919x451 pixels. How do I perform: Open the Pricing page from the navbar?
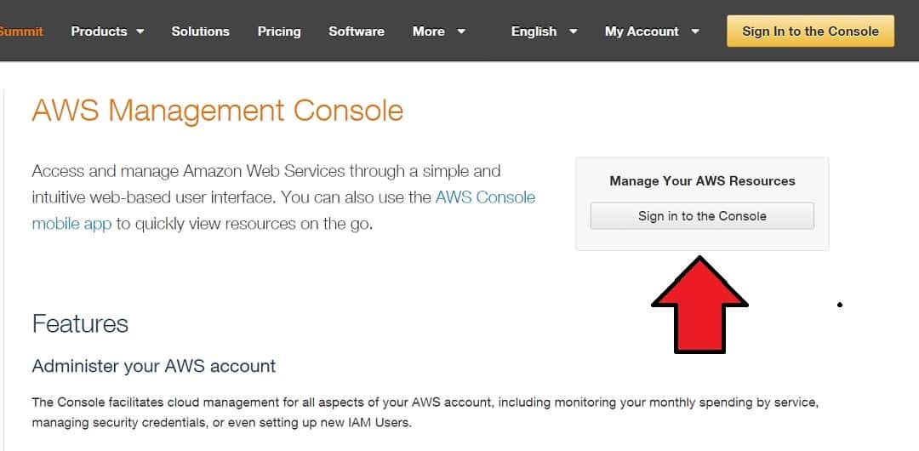[279, 31]
